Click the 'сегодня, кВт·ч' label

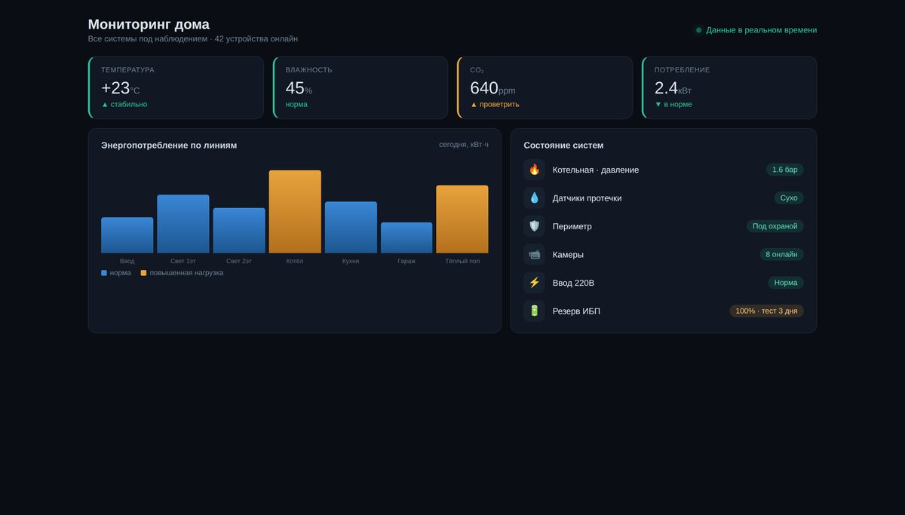[464, 144]
